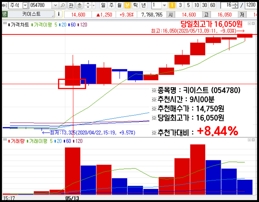Open stock info with the i button
Image resolution: width=259 pixels, height=202 pixels.
coord(59,14)
